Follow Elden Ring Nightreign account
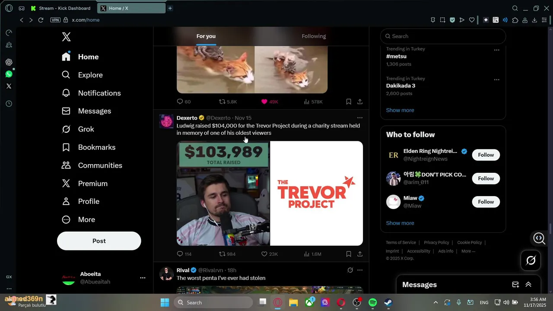 click(486, 155)
